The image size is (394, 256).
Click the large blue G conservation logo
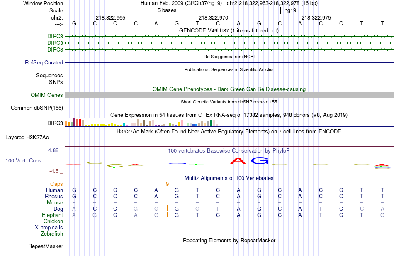coord(260,160)
